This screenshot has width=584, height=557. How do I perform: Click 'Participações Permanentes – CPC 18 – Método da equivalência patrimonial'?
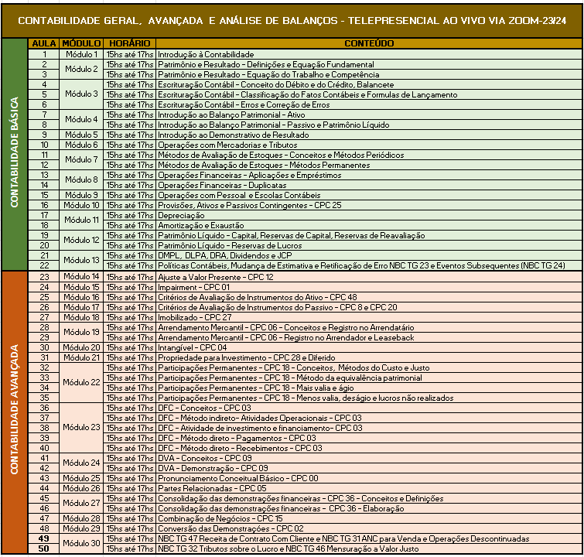pyautogui.click(x=369, y=378)
